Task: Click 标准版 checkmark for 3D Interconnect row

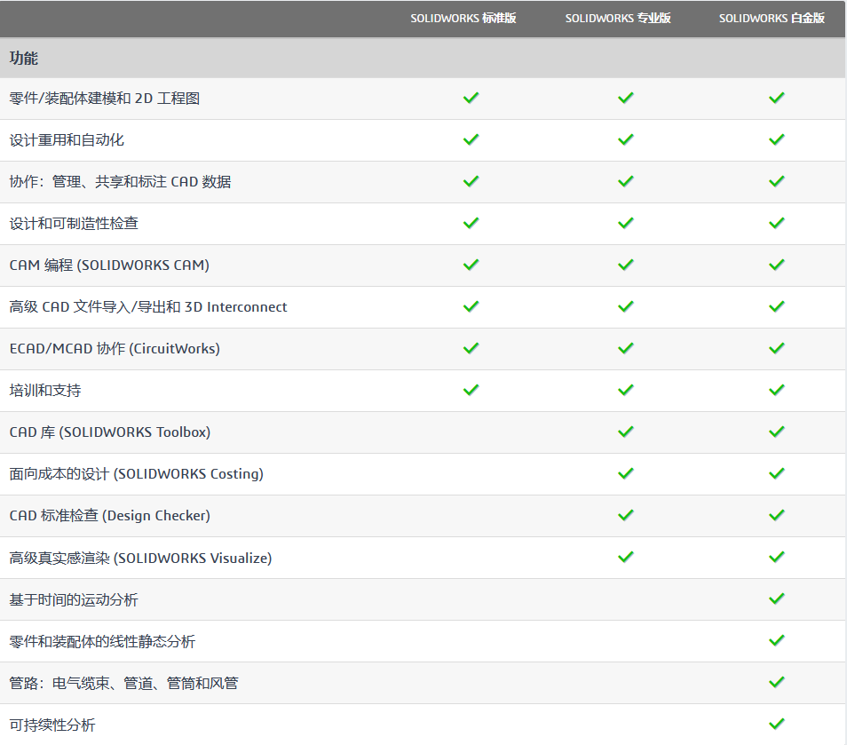Action: point(471,306)
